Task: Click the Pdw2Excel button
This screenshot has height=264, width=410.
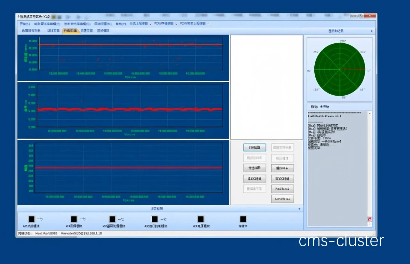Action: click(283, 189)
